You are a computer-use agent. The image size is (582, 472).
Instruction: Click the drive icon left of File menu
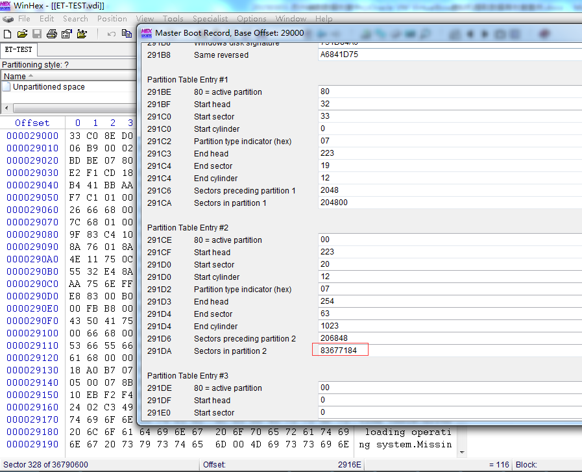[8, 19]
